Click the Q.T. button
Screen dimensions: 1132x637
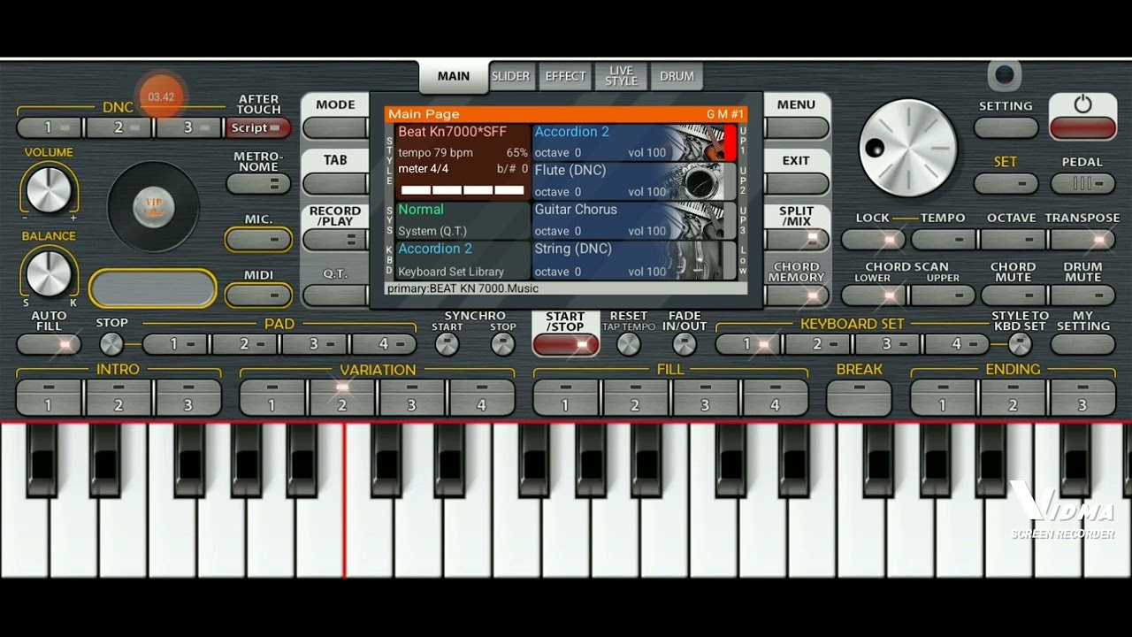(335, 295)
